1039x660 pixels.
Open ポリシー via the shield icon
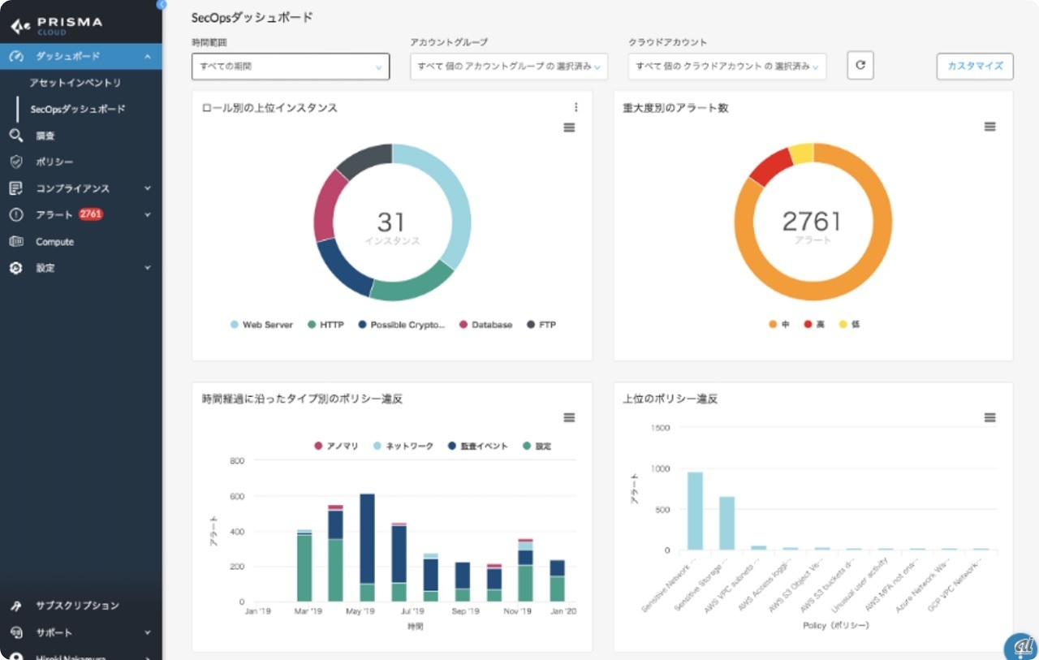coord(16,162)
